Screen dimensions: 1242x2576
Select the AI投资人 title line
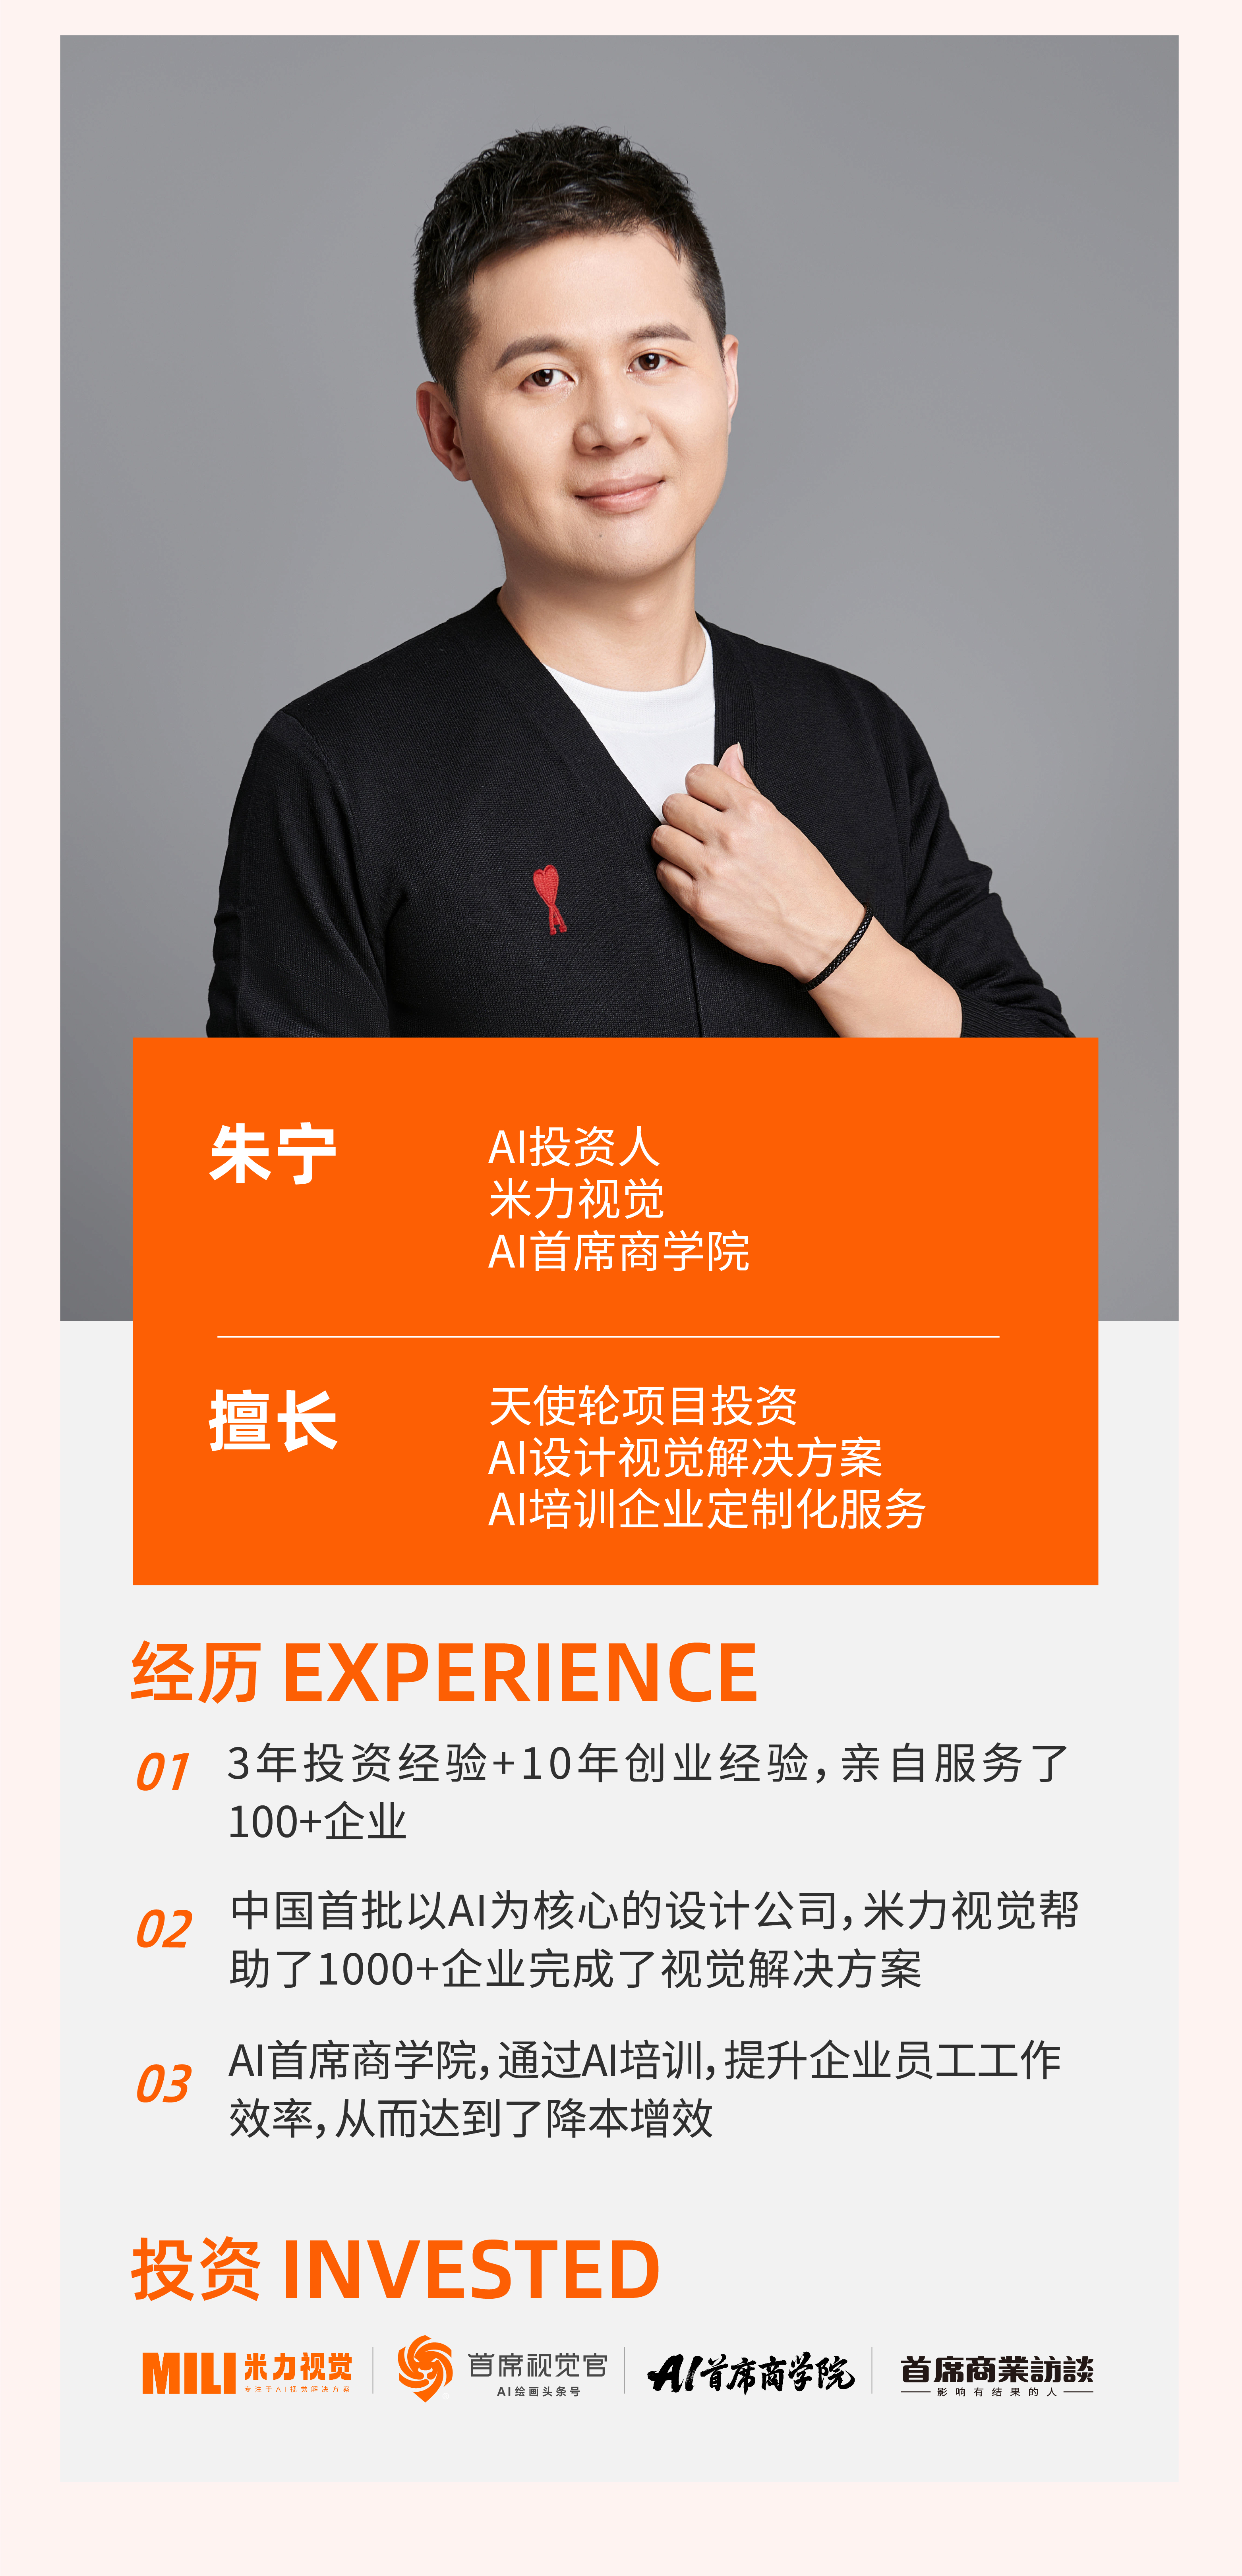574,1147
